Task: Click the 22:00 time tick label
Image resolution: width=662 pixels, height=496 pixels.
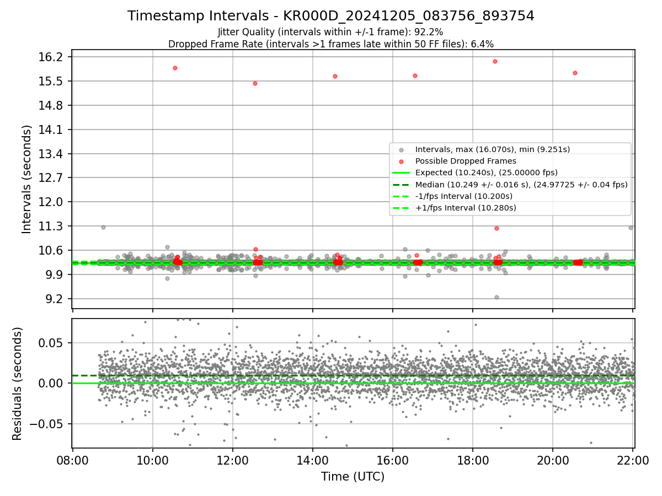Action: point(633,460)
